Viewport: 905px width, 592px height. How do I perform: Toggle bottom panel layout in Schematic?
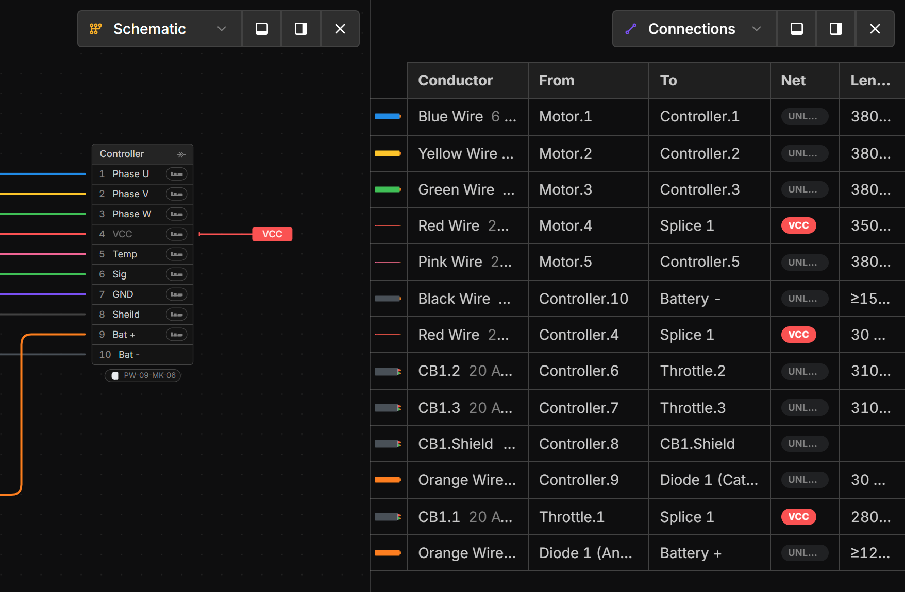[262, 29]
